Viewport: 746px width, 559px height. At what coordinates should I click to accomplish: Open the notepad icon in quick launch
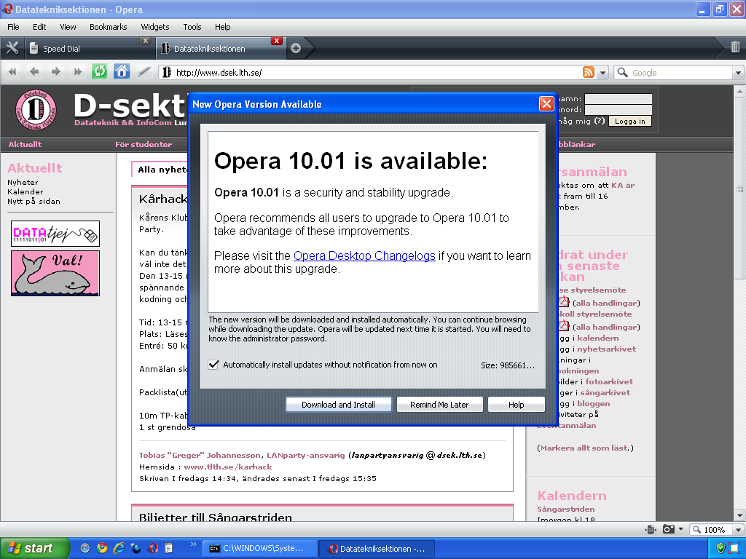click(x=169, y=548)
